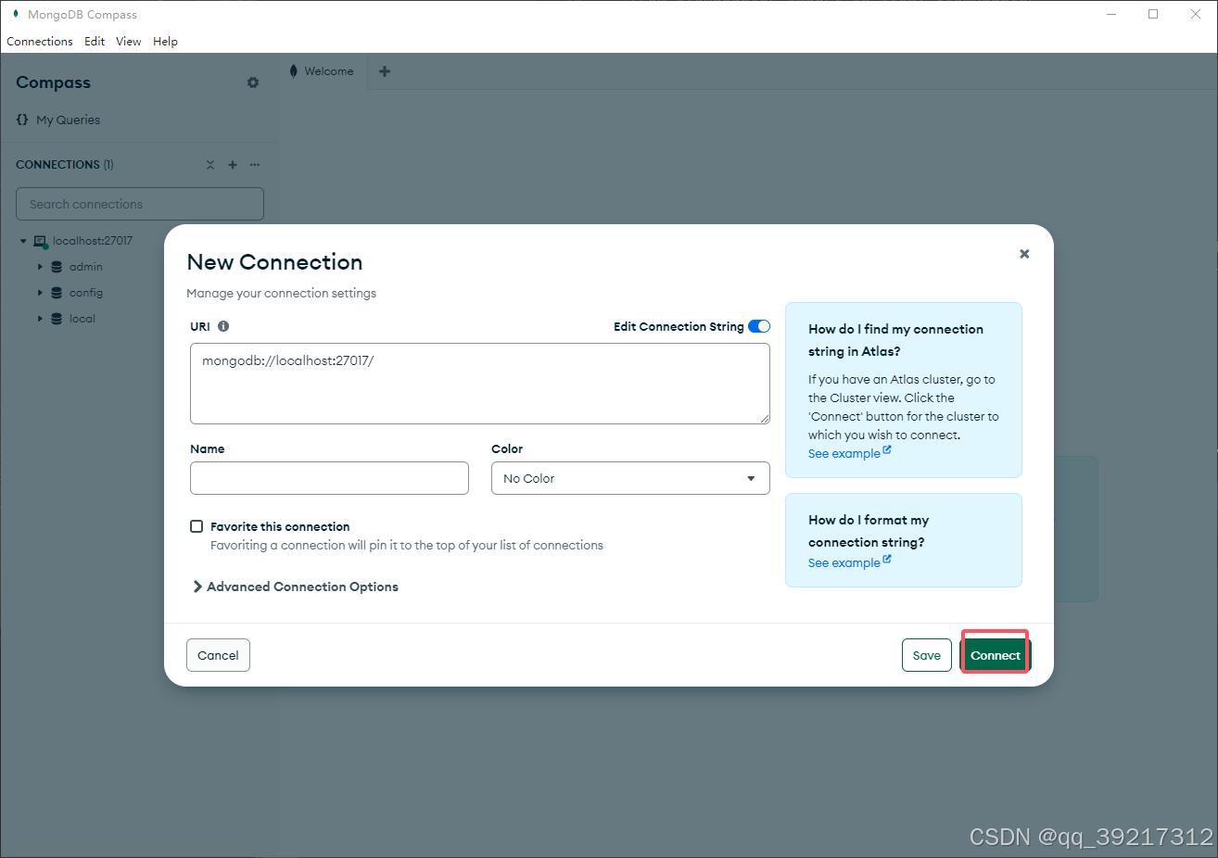The image size is (1218, 858).
Task: Add new connection plus icon in sidebar
Action: coord(233,165)
